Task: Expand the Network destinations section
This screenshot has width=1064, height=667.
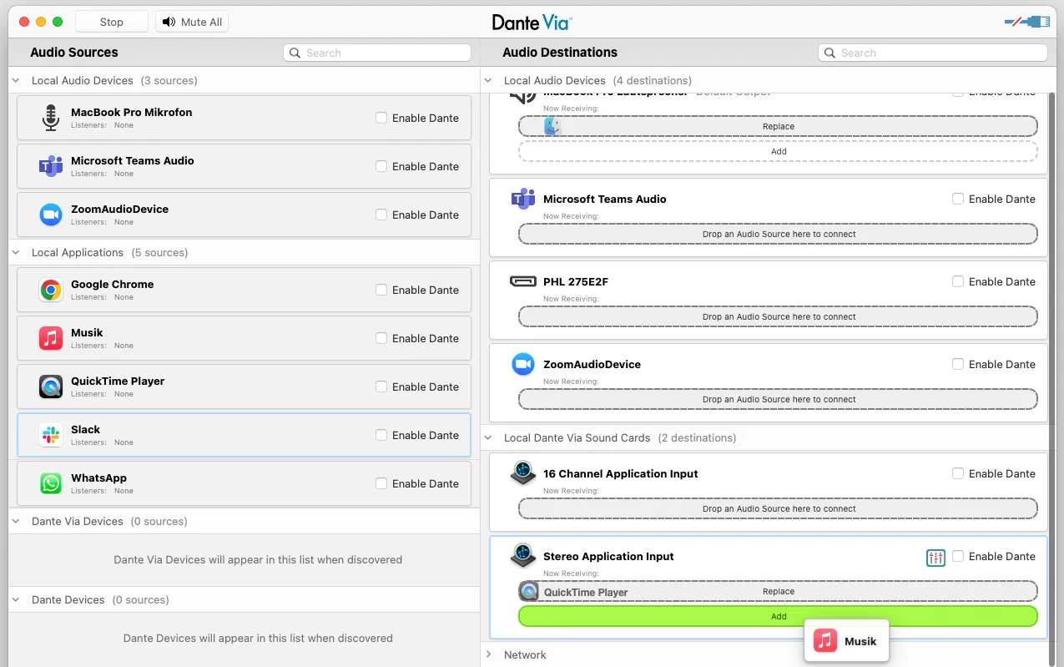Action: pyautogui.click(x=489, y=655)
